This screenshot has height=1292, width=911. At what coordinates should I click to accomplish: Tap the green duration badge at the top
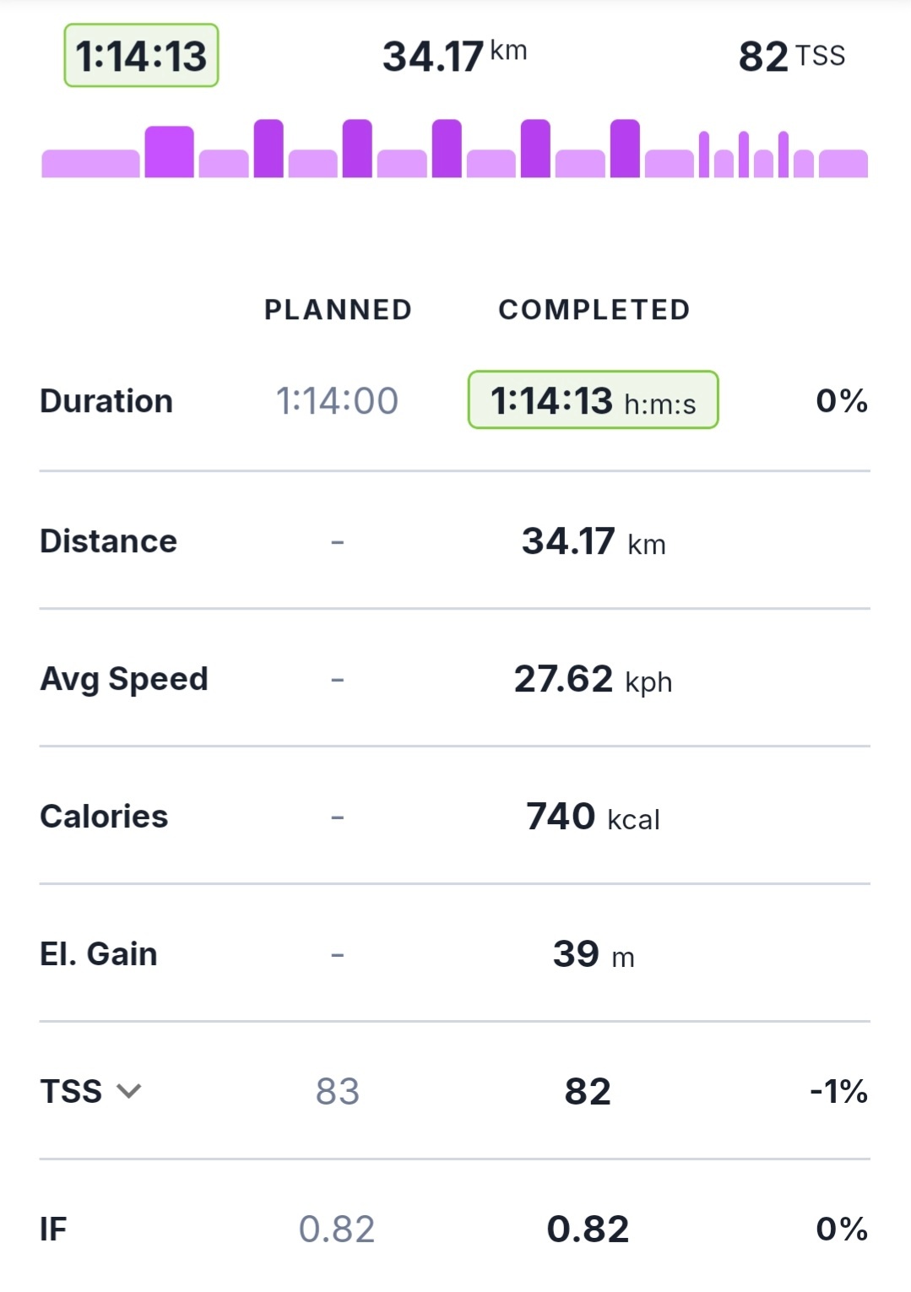pos(141,56)
